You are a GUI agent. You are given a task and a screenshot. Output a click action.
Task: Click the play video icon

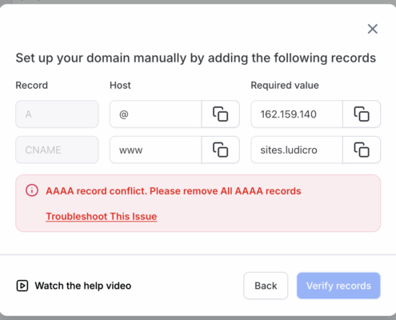coord(22,286)
